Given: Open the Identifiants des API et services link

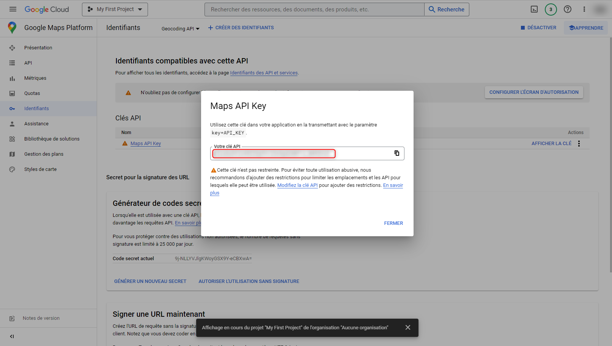Looking at the screenshot, I should click(264, 73).
